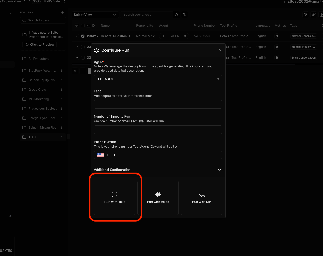Open the TEST AGENT link in first row
323x256 pixels.
[x=174, y=36]
